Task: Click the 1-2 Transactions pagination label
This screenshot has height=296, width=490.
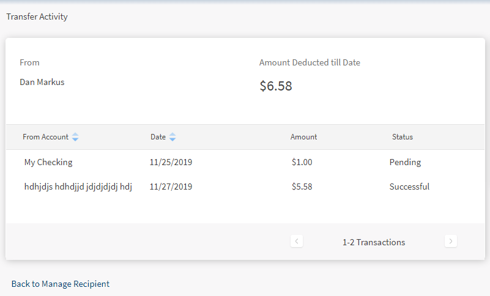Action: click(x=374, y=242)
